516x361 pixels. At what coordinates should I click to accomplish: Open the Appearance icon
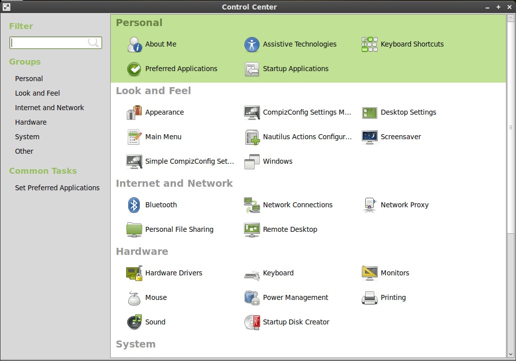[x=134, y=113]
